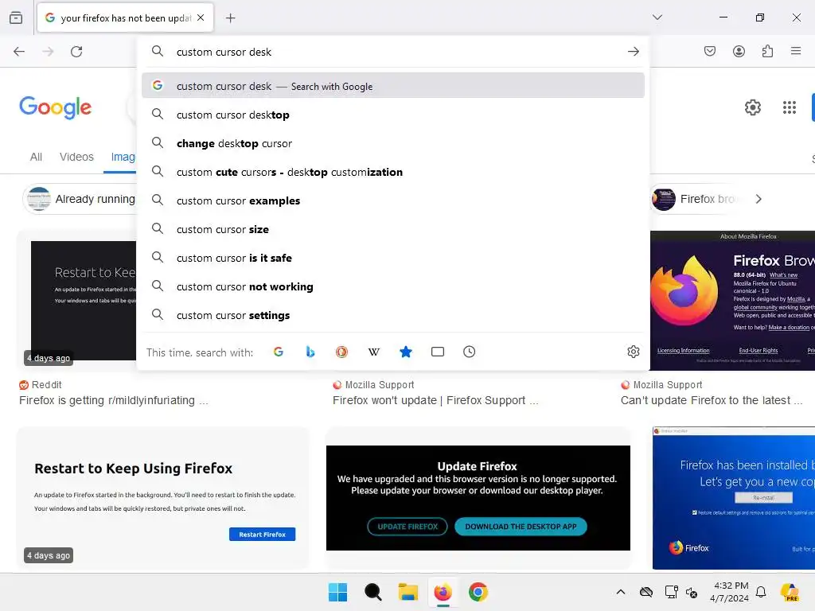Choose the 'change desktop cursor' suggestion
The image size is (815, 611).
pos(393,143)
